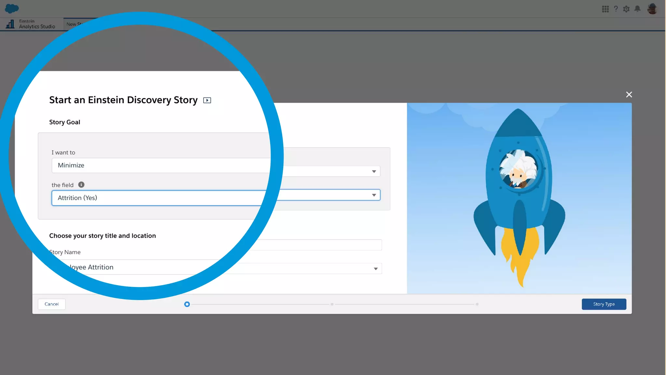Play the Einstein Discovery Story video icon
The width and height of the screenshot is (666, 375).
[x=207, y=100]
